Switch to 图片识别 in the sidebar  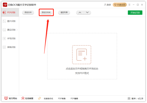[x=10, y=21]
